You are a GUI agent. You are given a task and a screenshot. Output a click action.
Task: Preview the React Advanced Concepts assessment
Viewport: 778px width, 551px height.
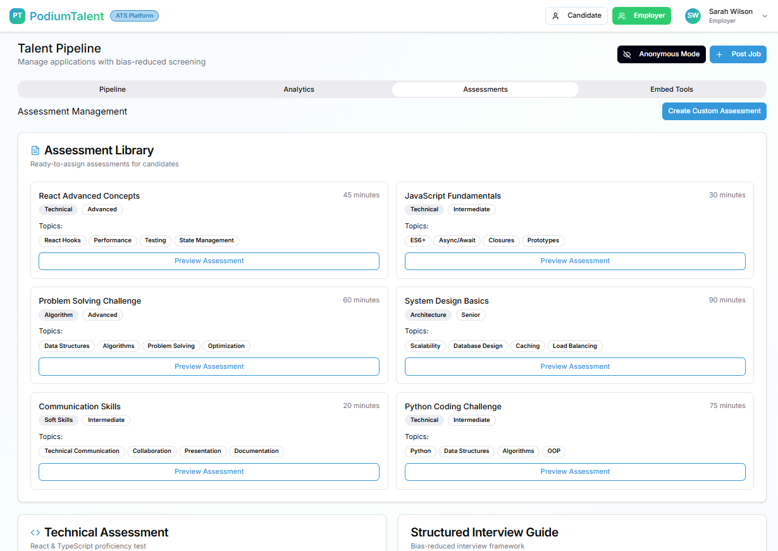pos(209,261)
